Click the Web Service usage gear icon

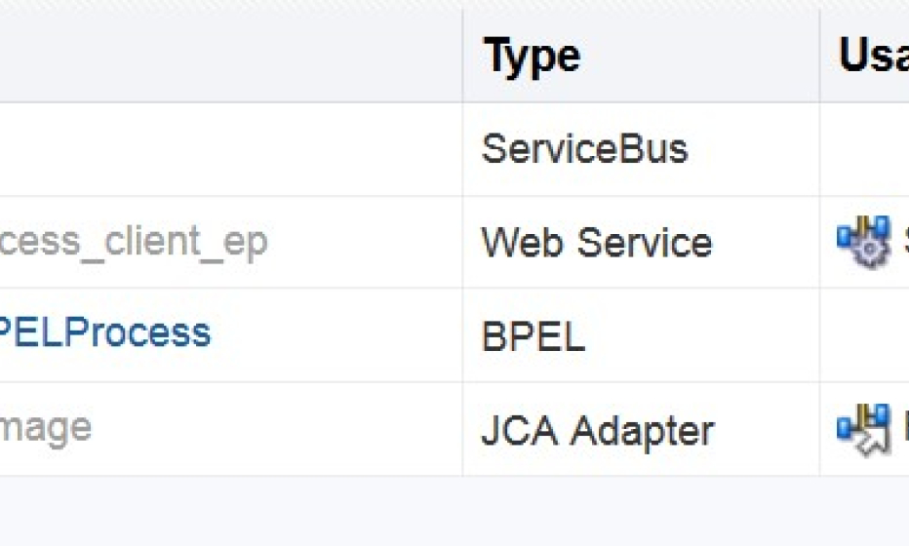pyautogui.click(x=862, y=242)
